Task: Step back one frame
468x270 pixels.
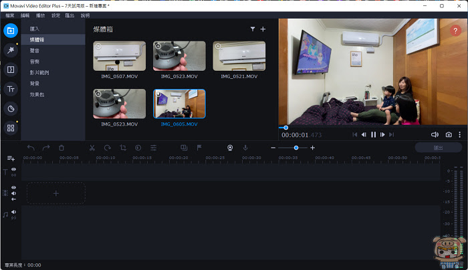Action: [364, 135]
